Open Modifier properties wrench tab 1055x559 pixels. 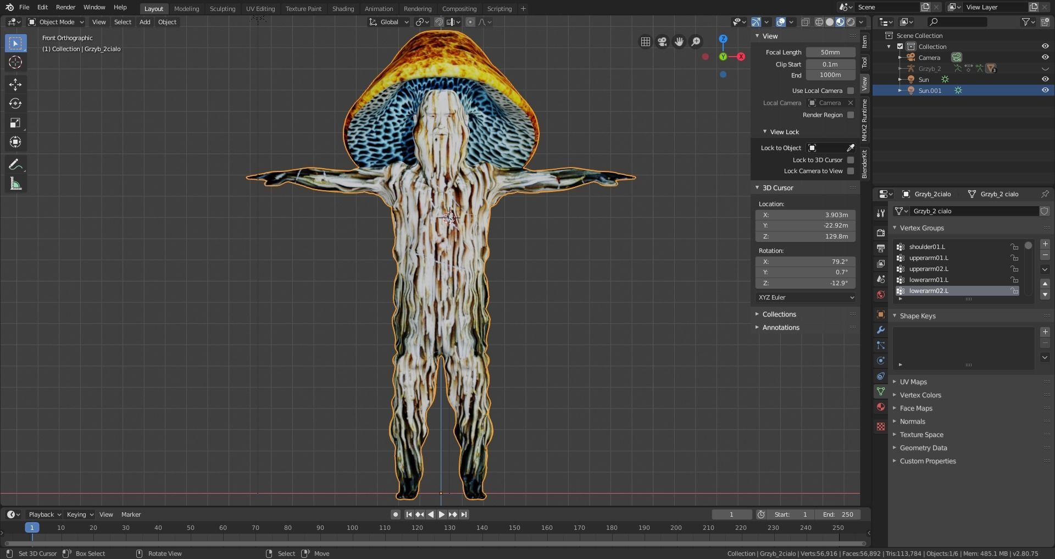coord(881,330)
